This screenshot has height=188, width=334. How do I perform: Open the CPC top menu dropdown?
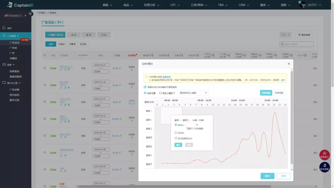pyautogui.click(x=175, y=5)
